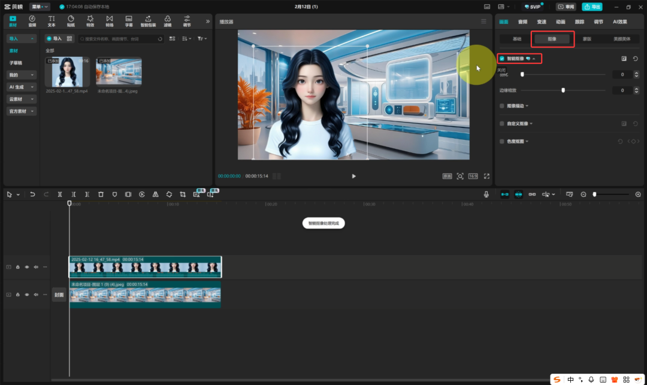This screenshot has width=647, height=385.
Task: Click the 导出 export button
Action: [592, 7]
